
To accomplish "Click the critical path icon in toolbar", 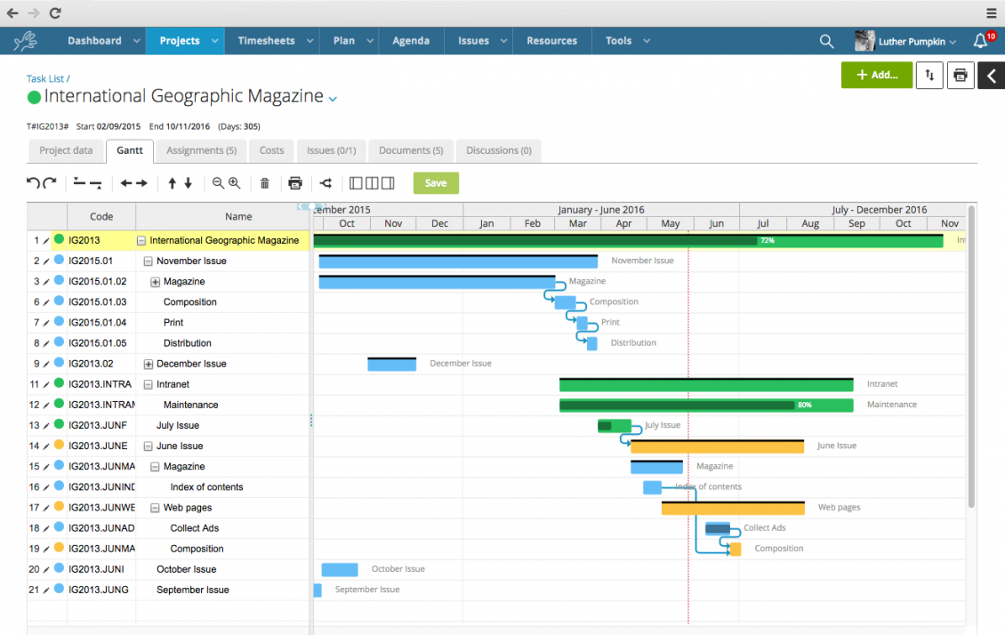I will 326,183.
